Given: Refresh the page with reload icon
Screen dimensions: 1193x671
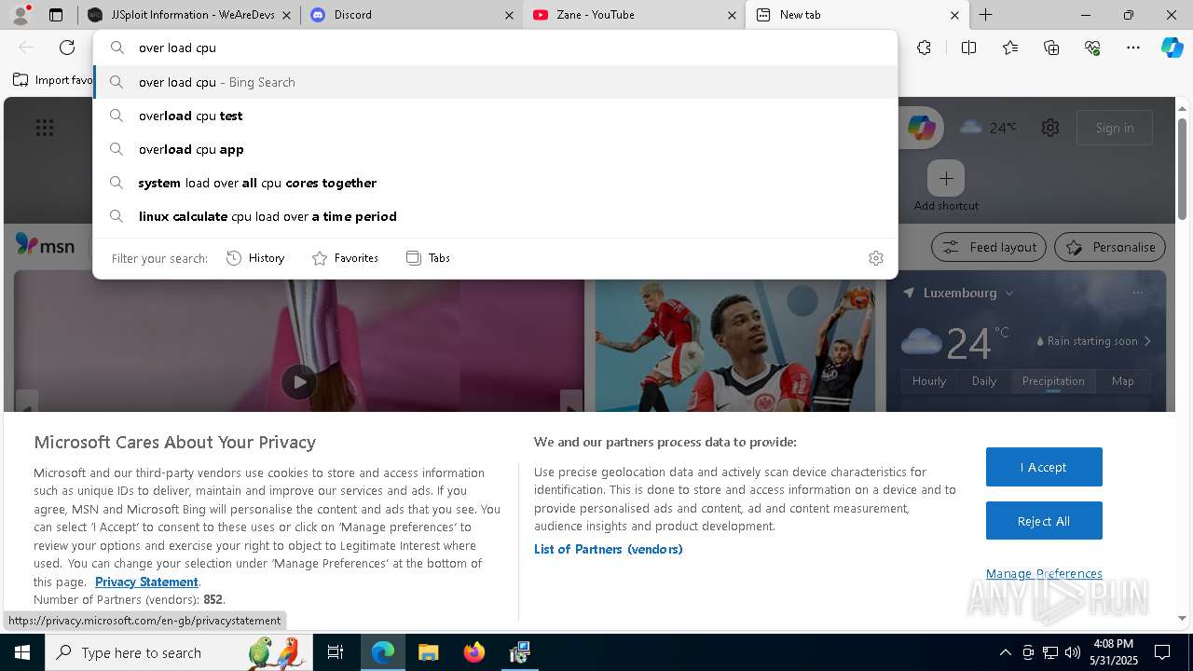Looking at the screenshot, I should [x=67, y=48].
